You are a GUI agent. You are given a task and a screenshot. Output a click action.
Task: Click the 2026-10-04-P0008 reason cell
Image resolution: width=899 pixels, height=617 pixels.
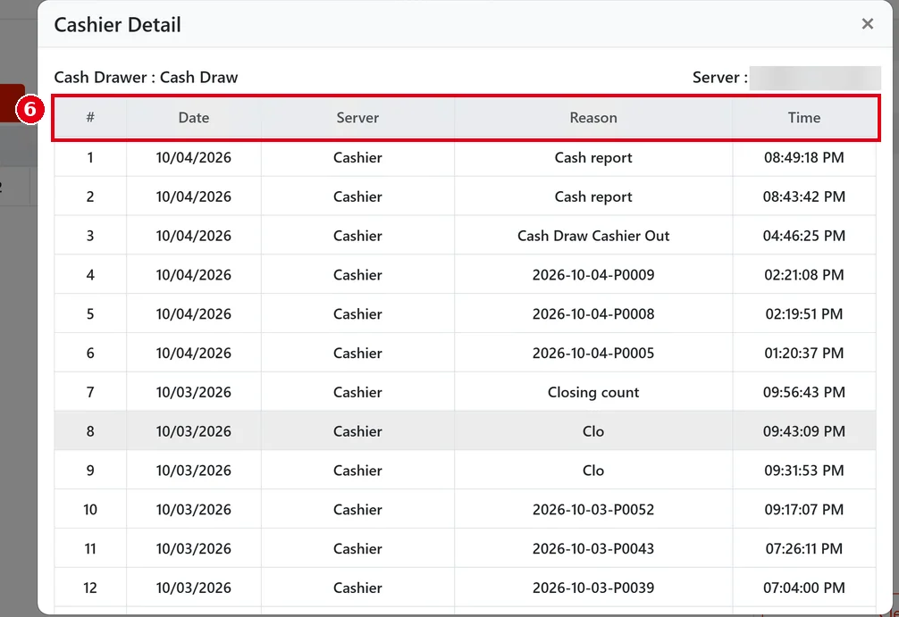pyautogui.click(x=593, y=314)
